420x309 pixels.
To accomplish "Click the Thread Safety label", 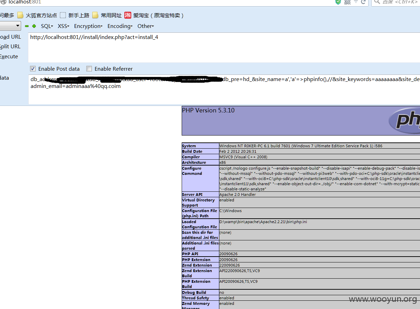I will pyautogui.click(x=195, y=298).
